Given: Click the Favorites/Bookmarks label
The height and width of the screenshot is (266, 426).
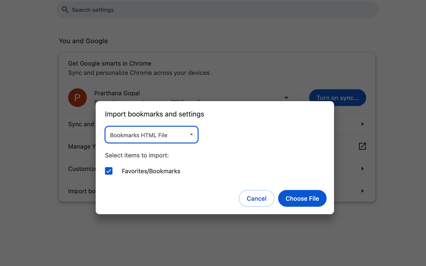Looking at the screenshot, I should (x=151, y=171).
